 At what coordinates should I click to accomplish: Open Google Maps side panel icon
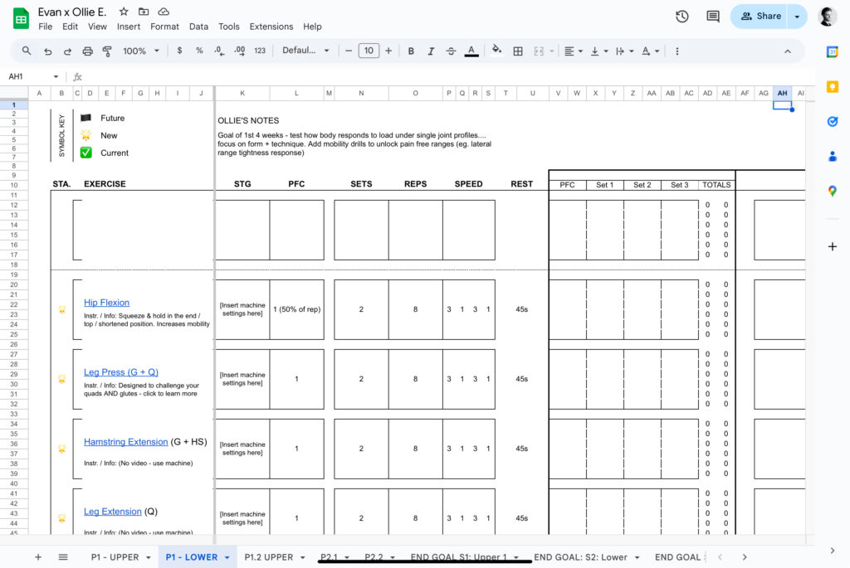(x=833, y=191)
